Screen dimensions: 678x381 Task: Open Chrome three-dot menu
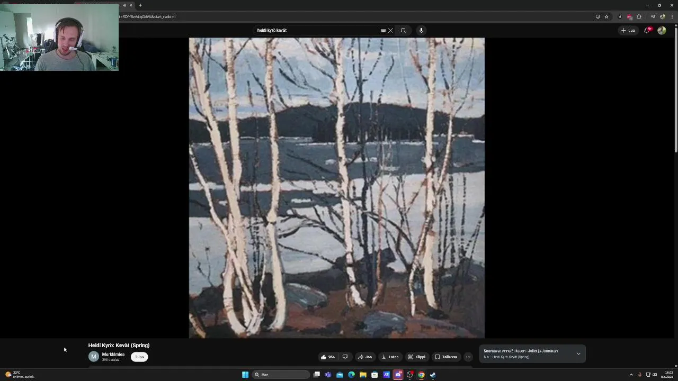click(672, 16)
